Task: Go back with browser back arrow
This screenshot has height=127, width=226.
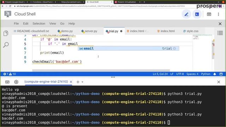Action: coord(2,6)
